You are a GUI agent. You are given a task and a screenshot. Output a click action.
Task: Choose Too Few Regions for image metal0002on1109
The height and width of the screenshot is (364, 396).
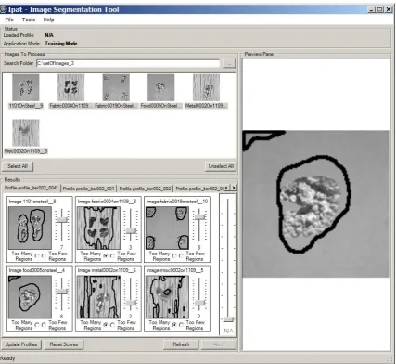pyautogui.click(x=112, y=325)
